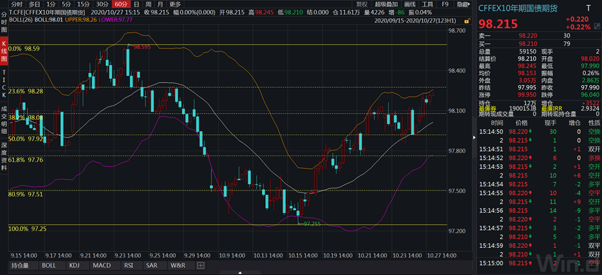Select the KDJ indicator tab
Screen dimensions: 602x275
click(74, 265)
